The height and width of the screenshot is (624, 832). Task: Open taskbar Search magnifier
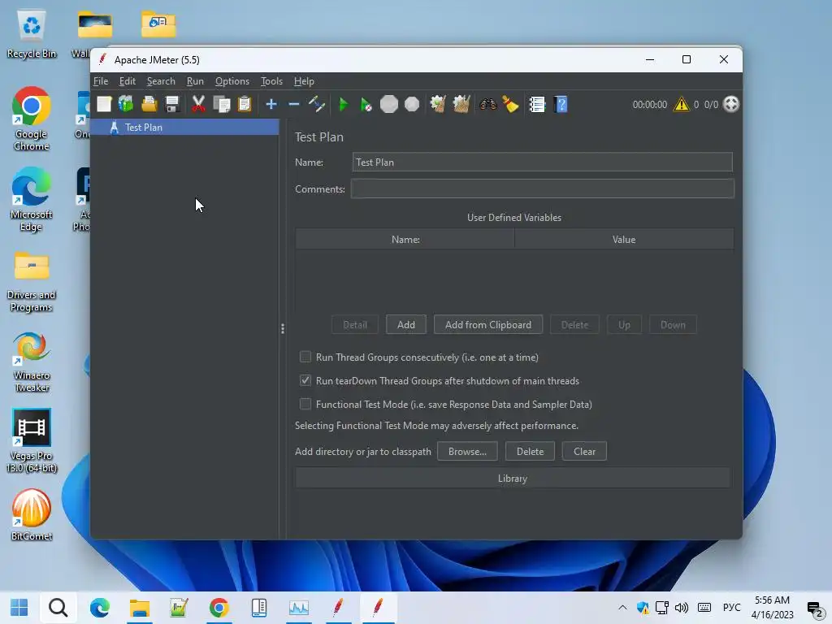click(58, 608)
